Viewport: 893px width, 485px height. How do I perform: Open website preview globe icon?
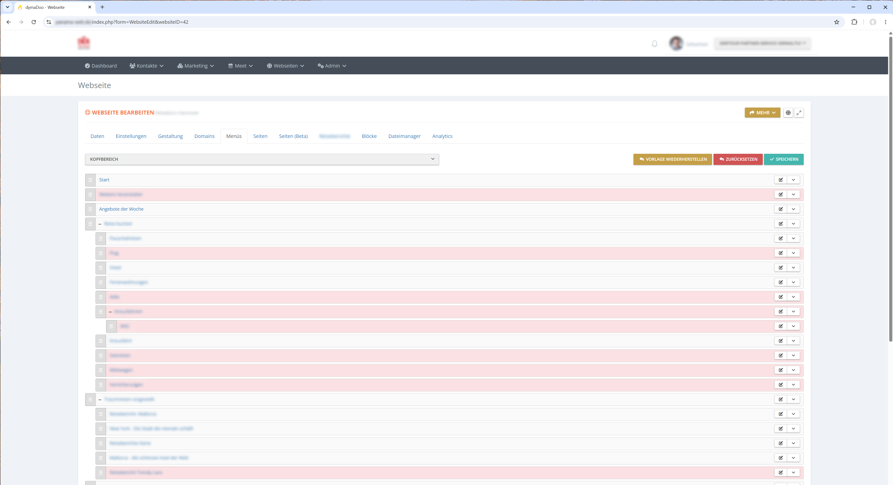(x=788, y=113)
